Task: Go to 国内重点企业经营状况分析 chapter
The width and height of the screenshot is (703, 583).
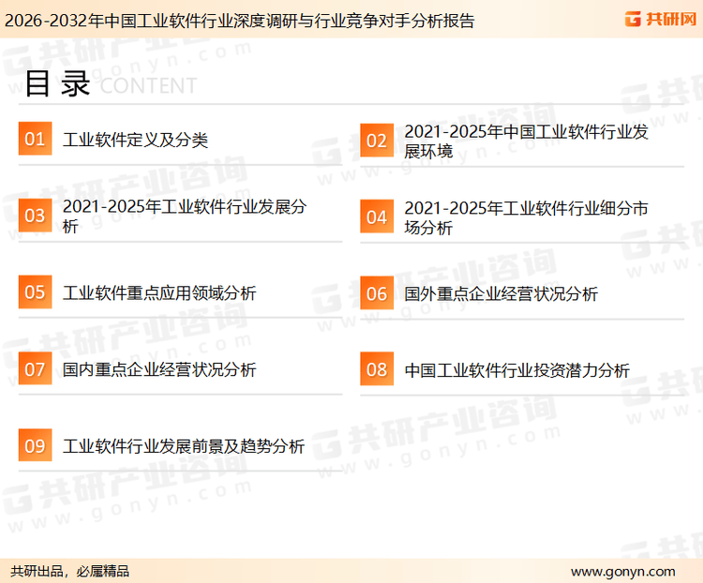Action: click(x=159, y=370)
